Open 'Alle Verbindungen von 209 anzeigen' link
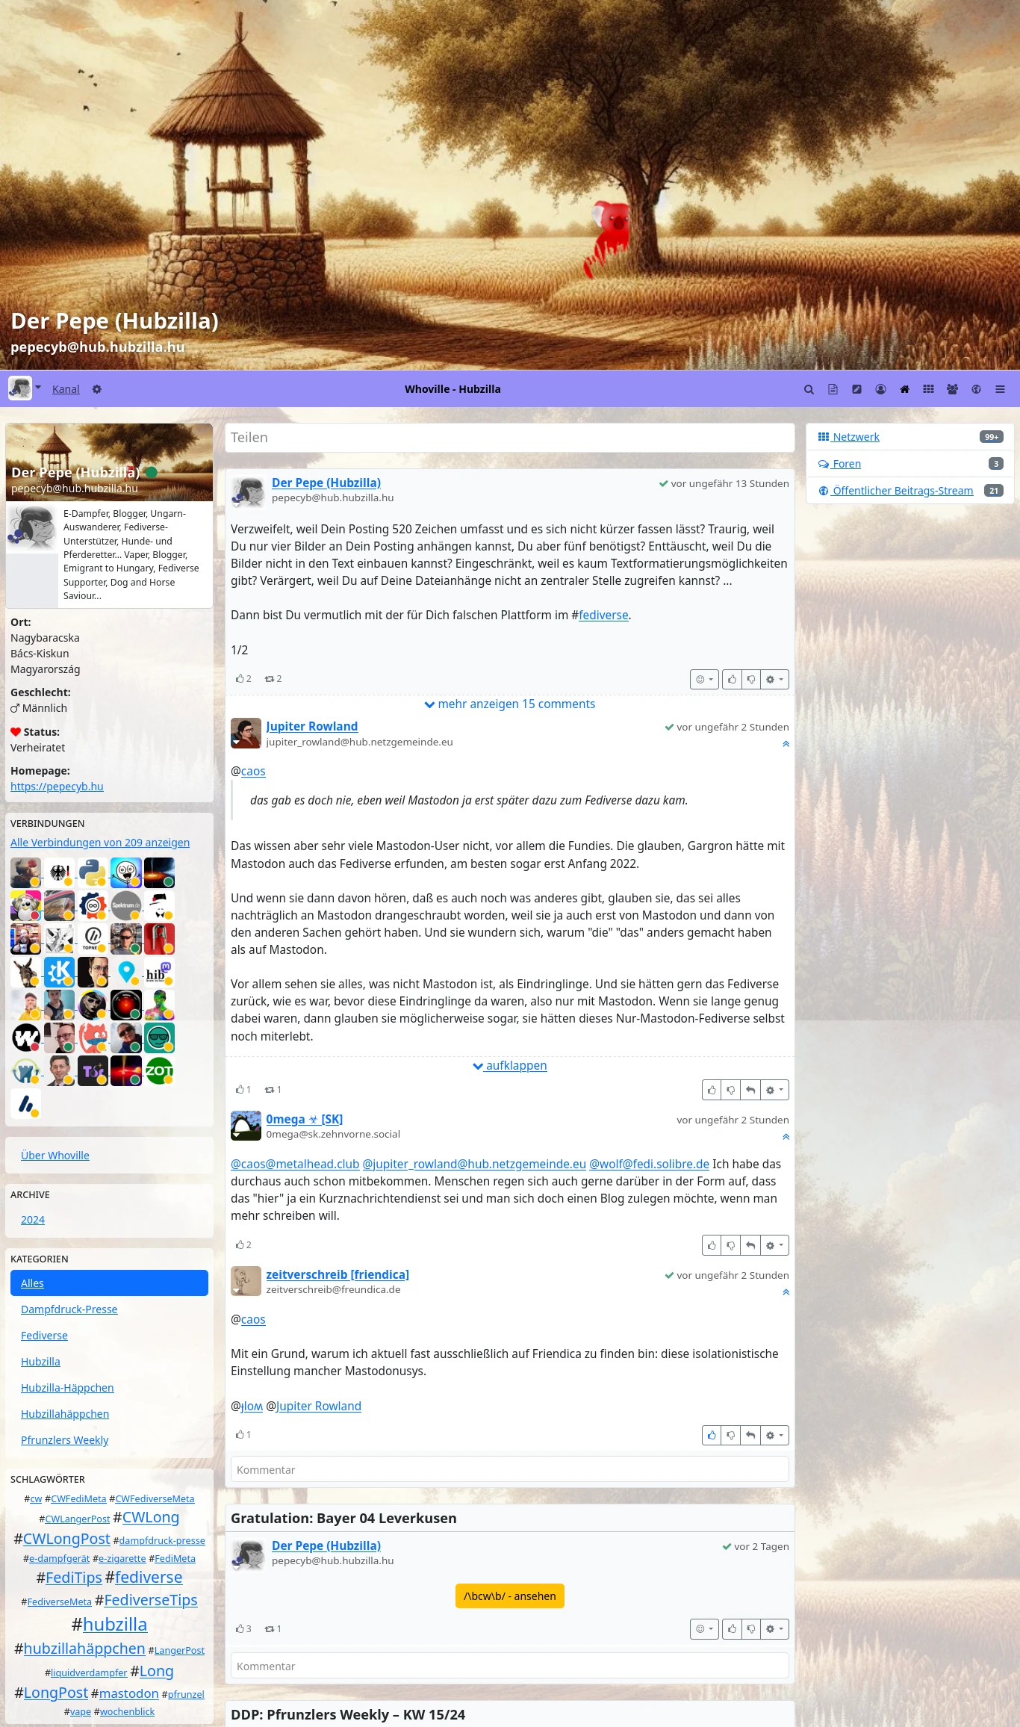Image resolution: width=1020 pixels, height=1727 pixels. [x=100, y=842]
